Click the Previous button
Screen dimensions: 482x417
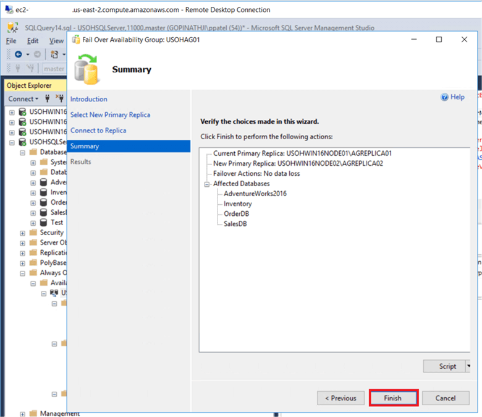click(x=340, y=398)
